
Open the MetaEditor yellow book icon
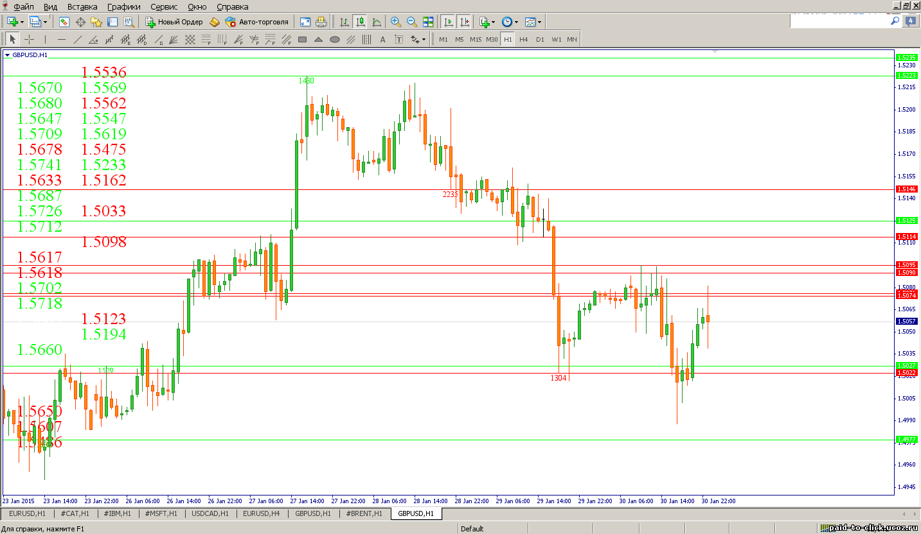[214, 22]
